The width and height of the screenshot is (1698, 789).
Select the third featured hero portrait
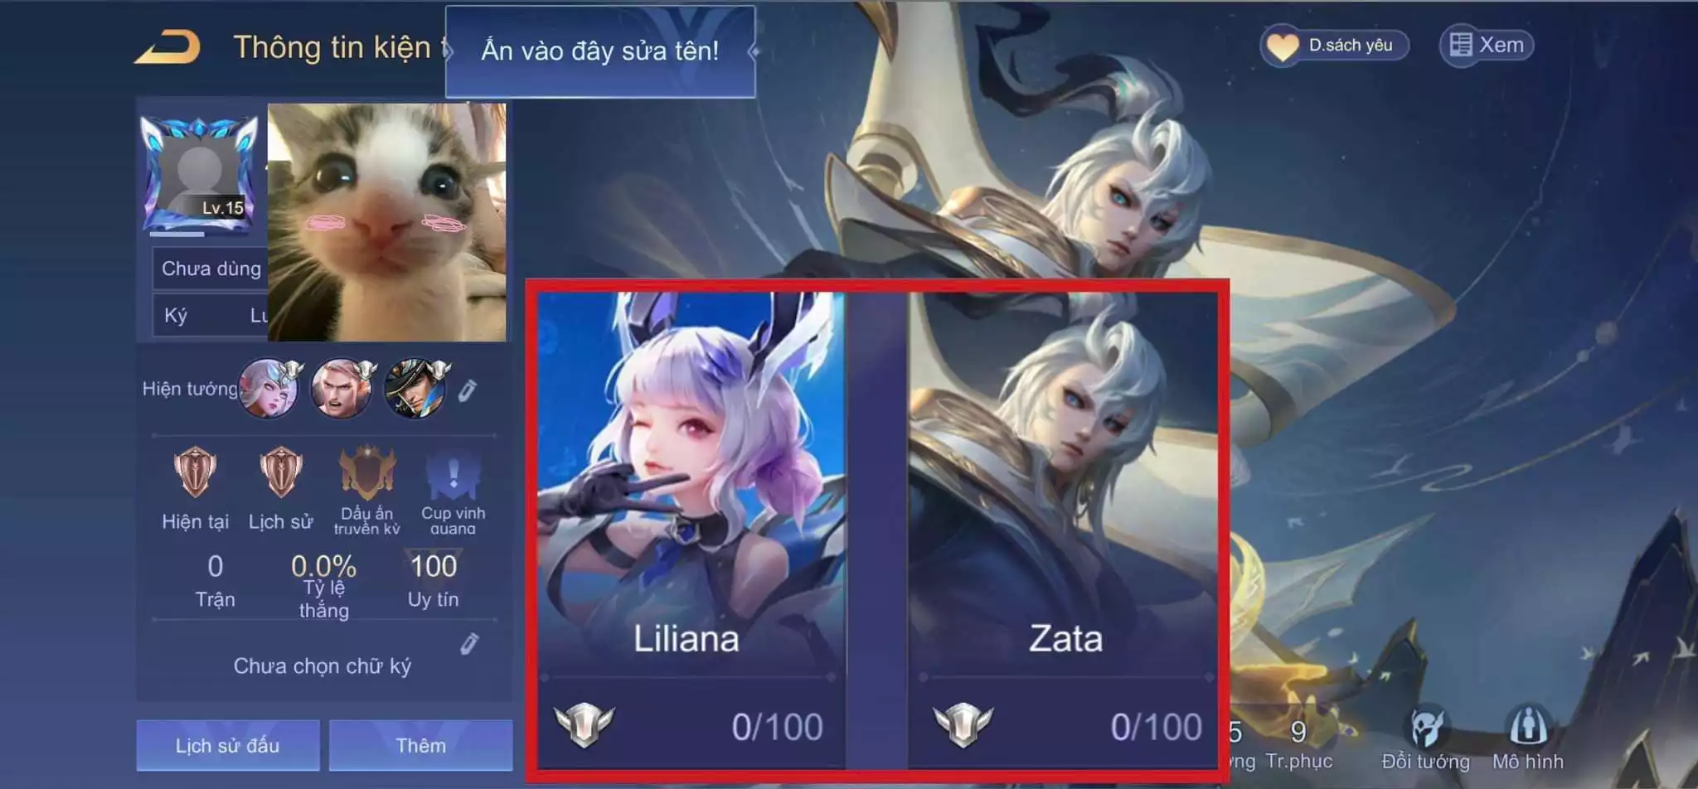click(x=415, y=388)
